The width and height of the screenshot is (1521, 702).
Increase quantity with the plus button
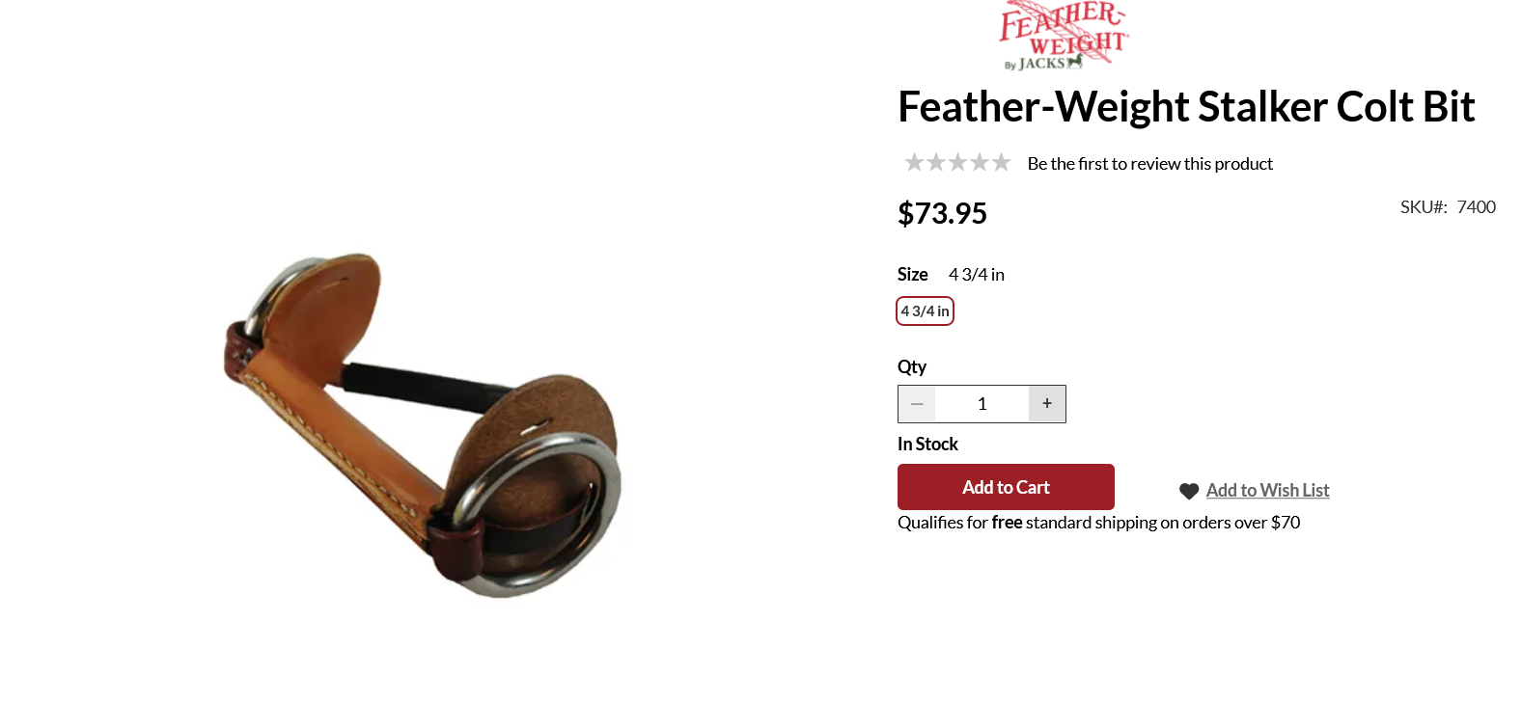pyautogui.click(x=1047, y=404)
